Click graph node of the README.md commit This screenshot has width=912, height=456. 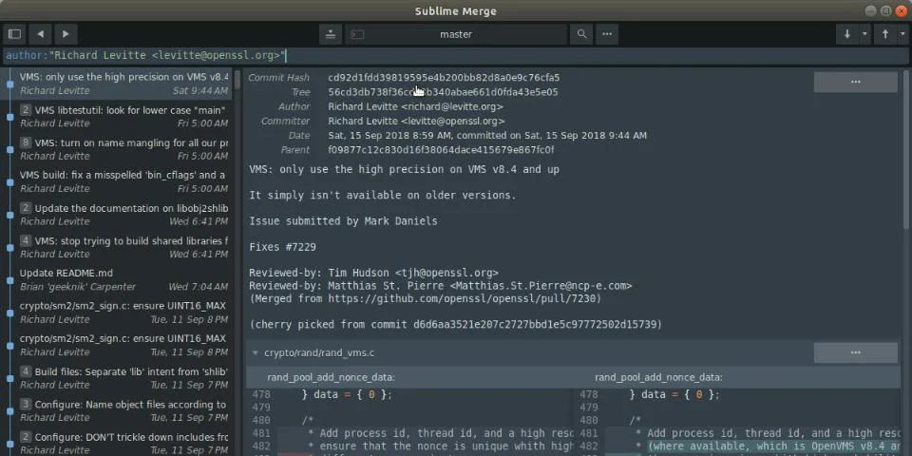tap(9, 279)
